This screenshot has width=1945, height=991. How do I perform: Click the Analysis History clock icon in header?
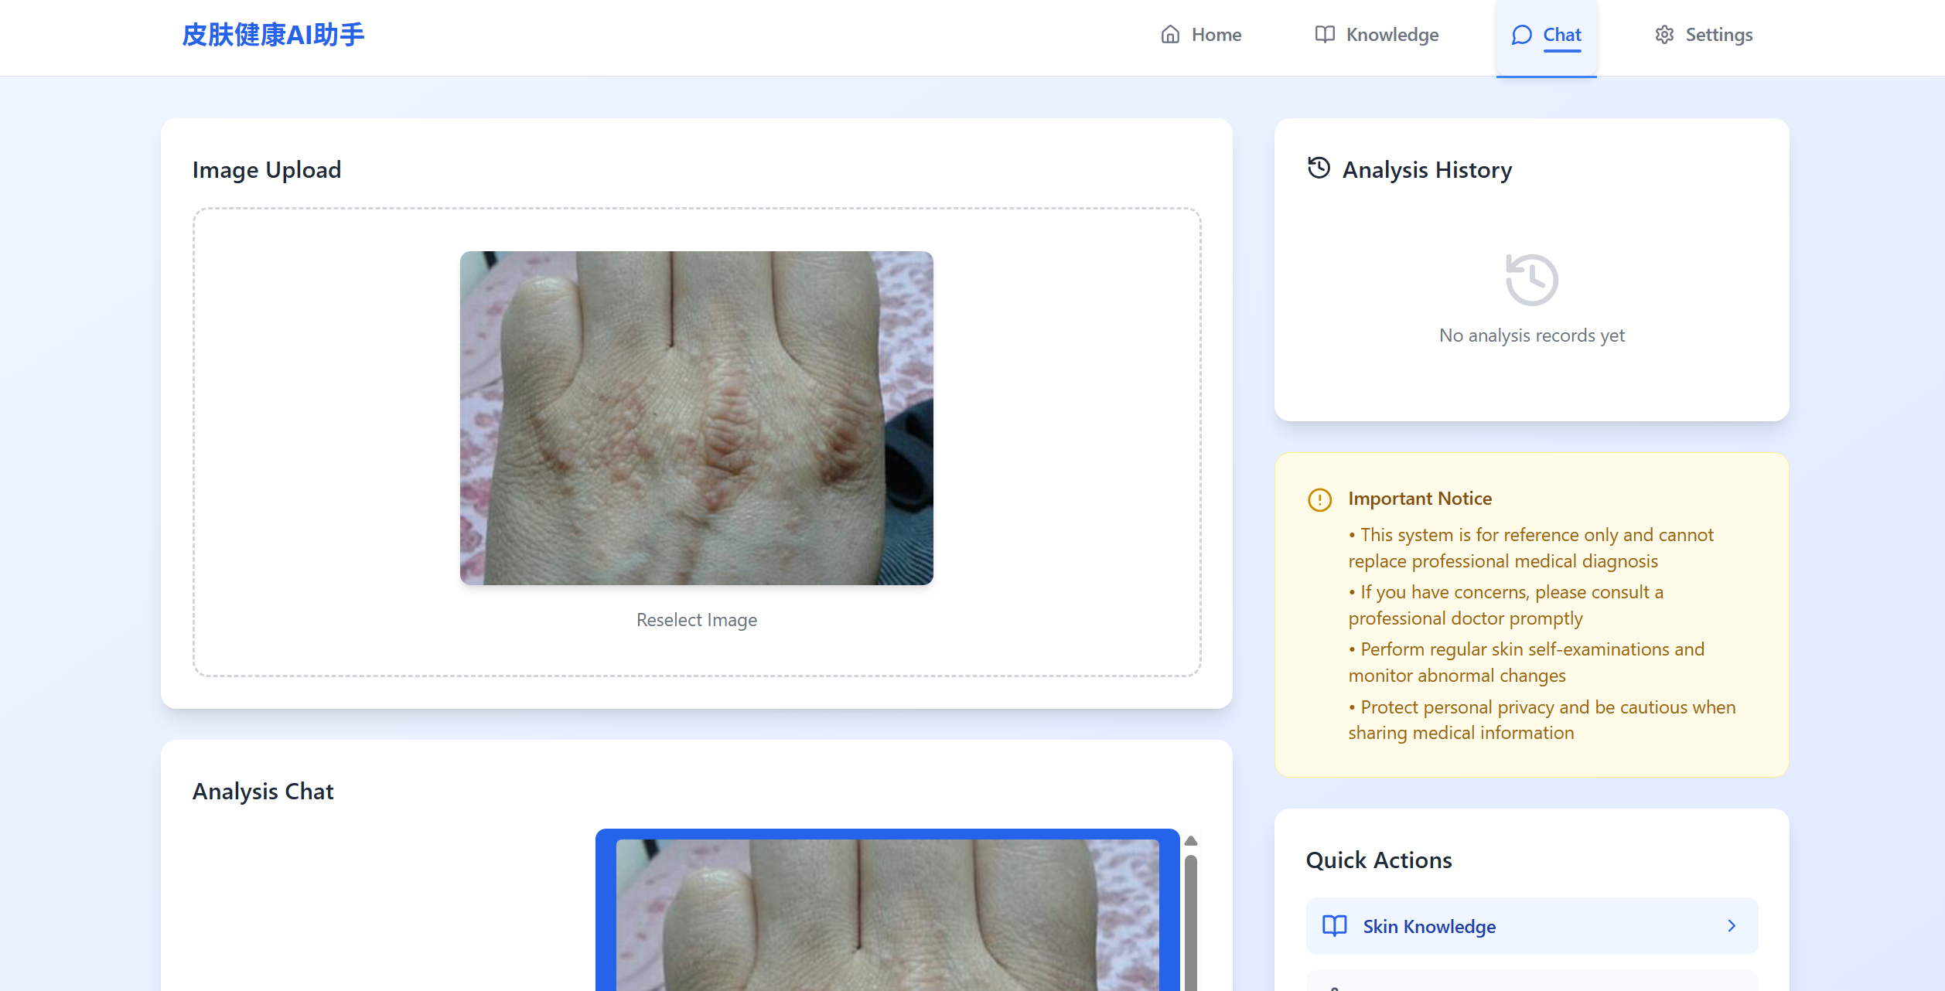pos(1319,168)
